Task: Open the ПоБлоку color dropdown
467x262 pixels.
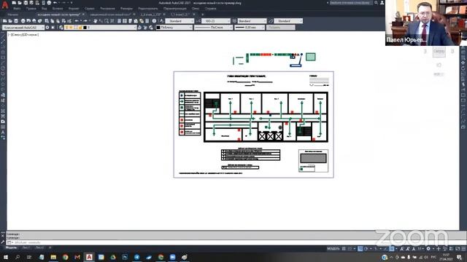Action: pyautogui.click(x=174, y=28)
